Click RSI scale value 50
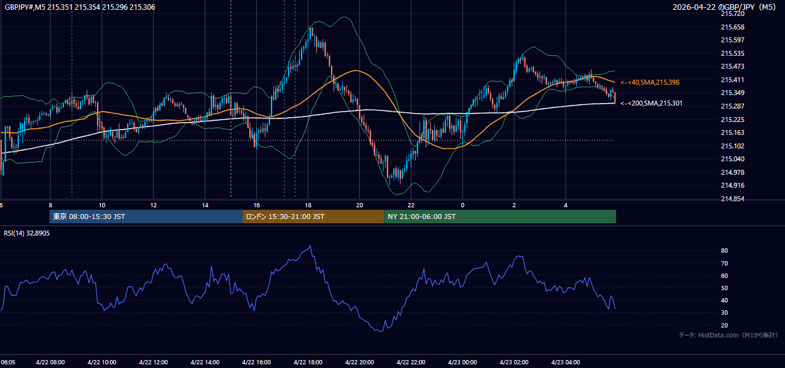Screen dimensions: 785x368 (x=724, y=288)
